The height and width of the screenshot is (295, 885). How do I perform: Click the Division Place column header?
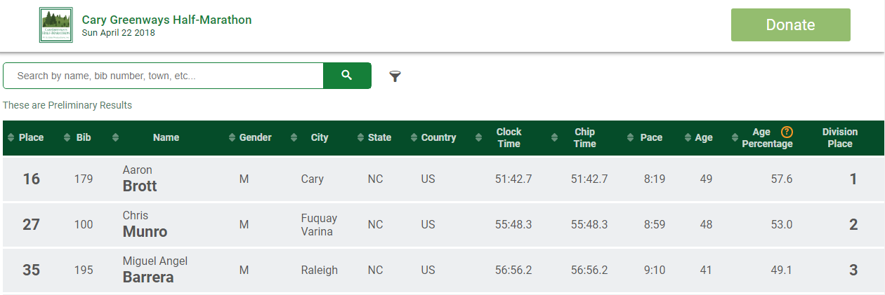tap(839, 138)
